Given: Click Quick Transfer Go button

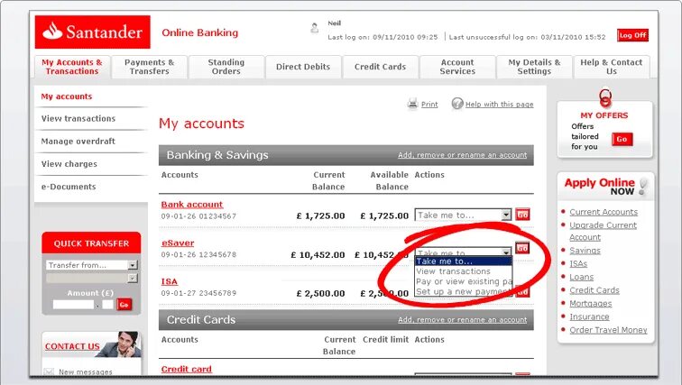Looking at the screenshot, I should (x=124, y=305).
